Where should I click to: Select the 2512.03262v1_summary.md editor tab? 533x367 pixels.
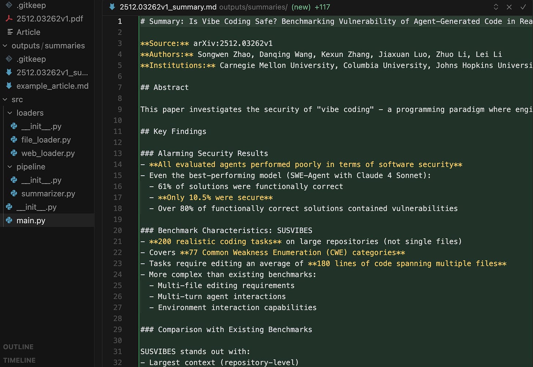(x=168, y=7)
